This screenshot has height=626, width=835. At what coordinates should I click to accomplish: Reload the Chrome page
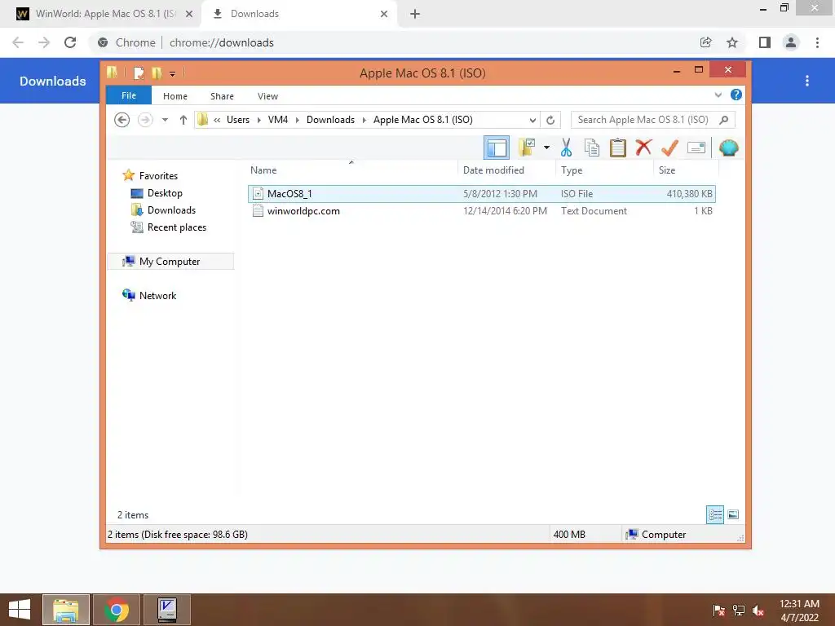pos(70,42)
